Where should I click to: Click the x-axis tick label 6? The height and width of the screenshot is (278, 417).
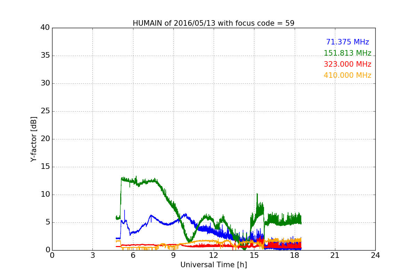tap(133, 255)
